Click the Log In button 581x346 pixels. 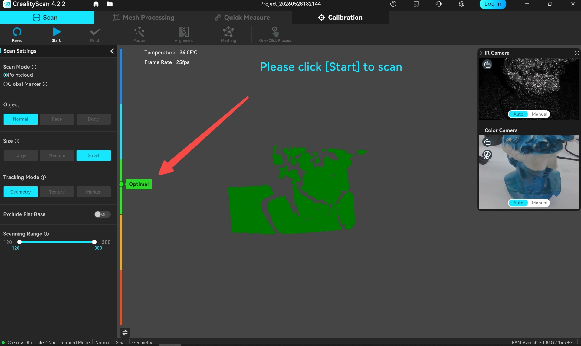click(x=493, y=4)
